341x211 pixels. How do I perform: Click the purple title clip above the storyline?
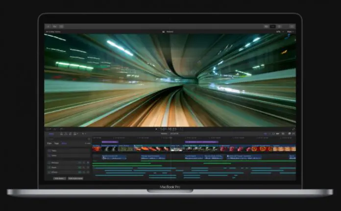click(x=114, y=142)
